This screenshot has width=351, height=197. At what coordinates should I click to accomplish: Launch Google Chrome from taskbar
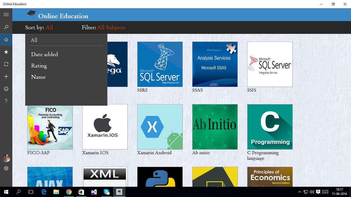click(x=69, y=192)
